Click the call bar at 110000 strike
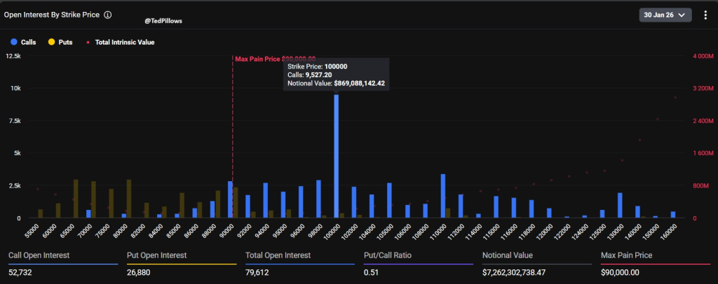The width and height of the screenshot is (718, 284). [x=443, y=197]
